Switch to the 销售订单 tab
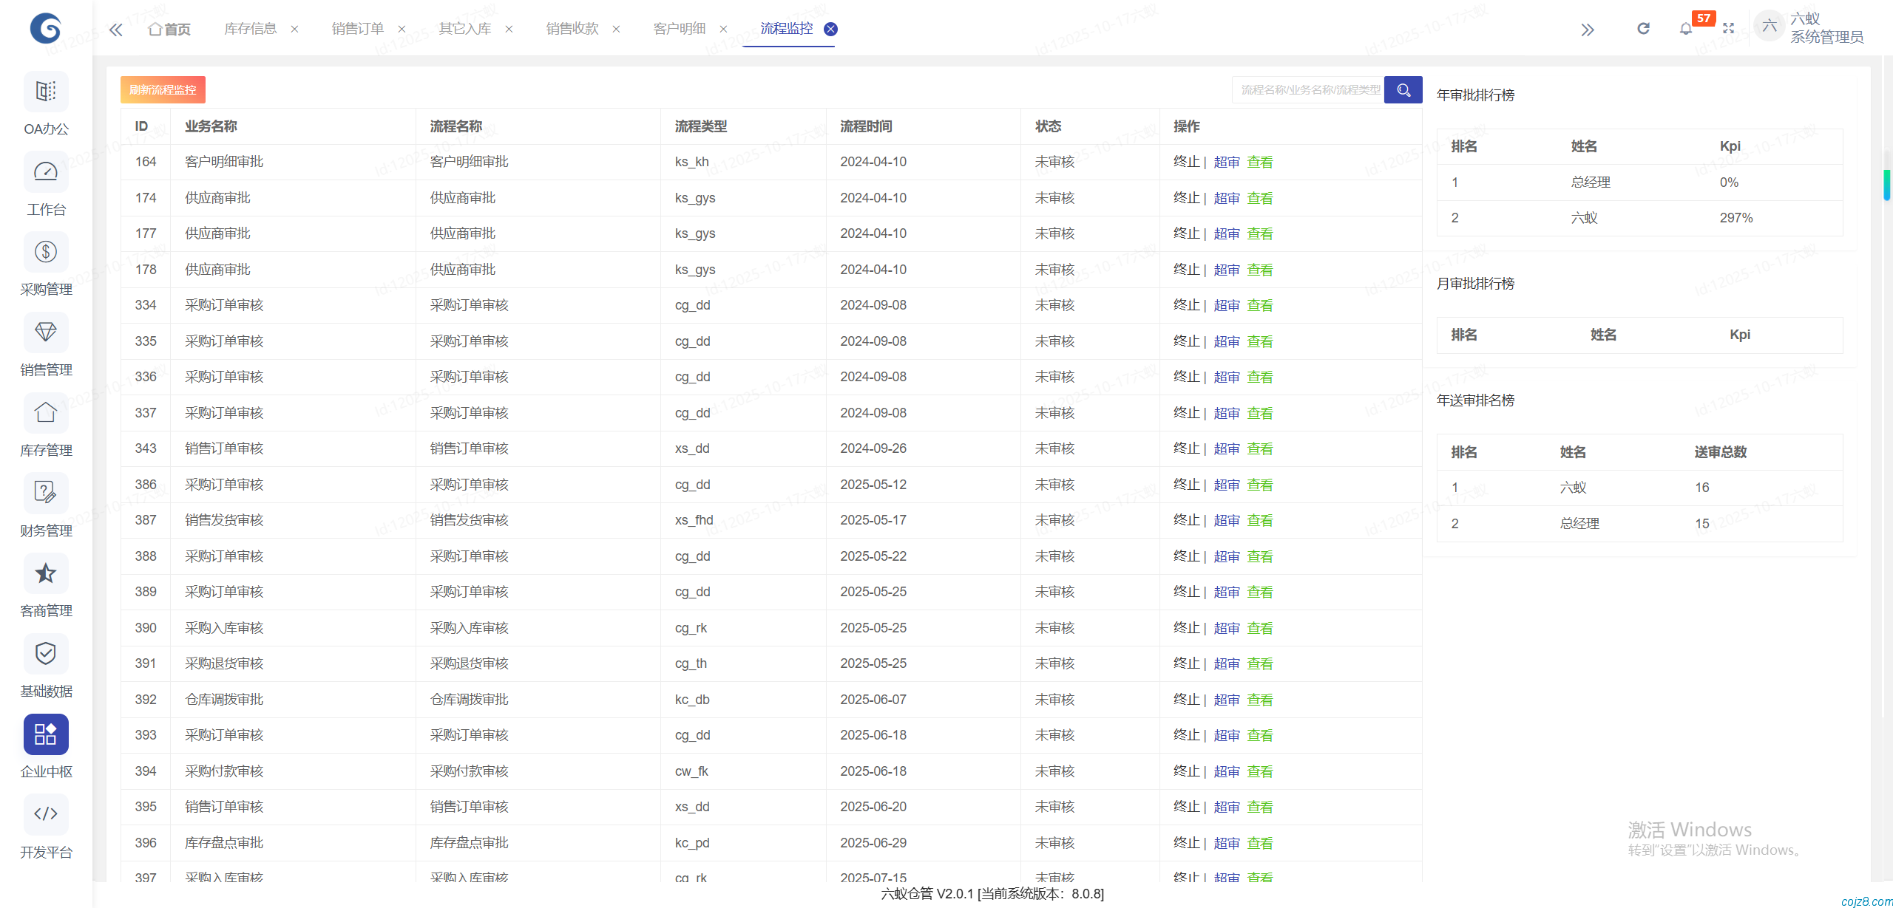 [x=358, y=29]
